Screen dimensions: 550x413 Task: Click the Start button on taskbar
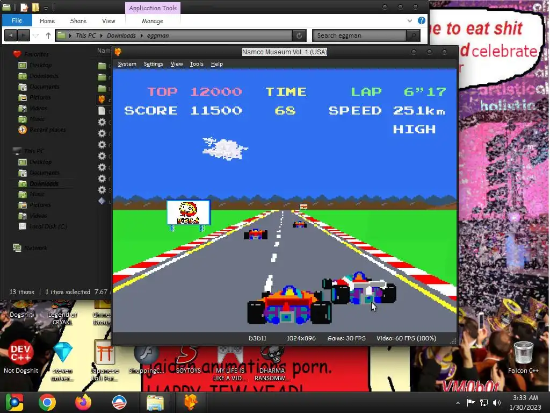15,402
